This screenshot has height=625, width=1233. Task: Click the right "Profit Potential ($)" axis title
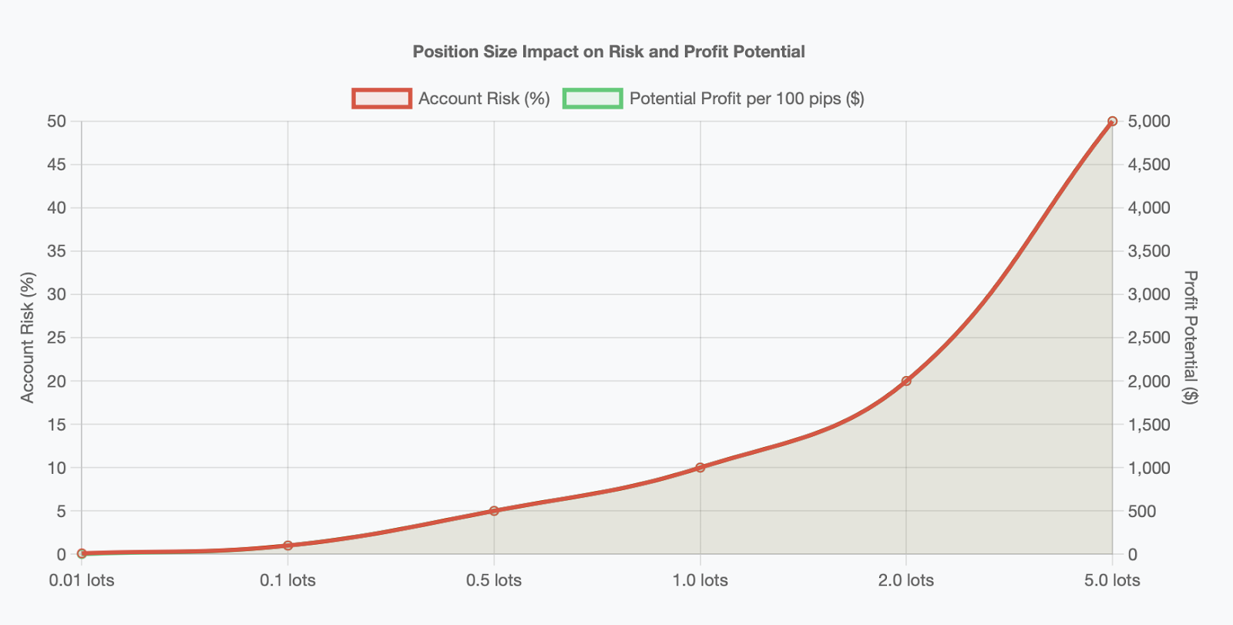tap(1191, 338)
